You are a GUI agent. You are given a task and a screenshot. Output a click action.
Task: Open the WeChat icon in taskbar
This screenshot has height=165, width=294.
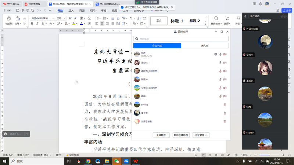click(117, 161)
